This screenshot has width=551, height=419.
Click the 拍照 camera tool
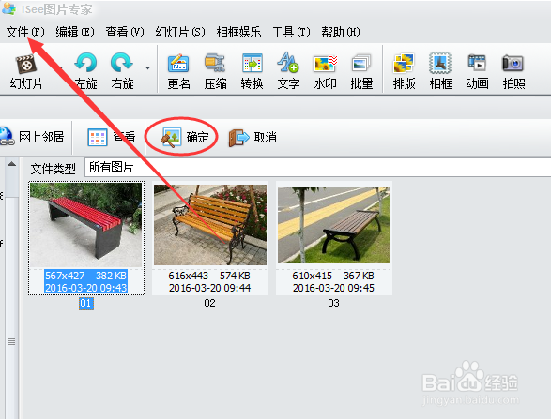coord(513,72)
